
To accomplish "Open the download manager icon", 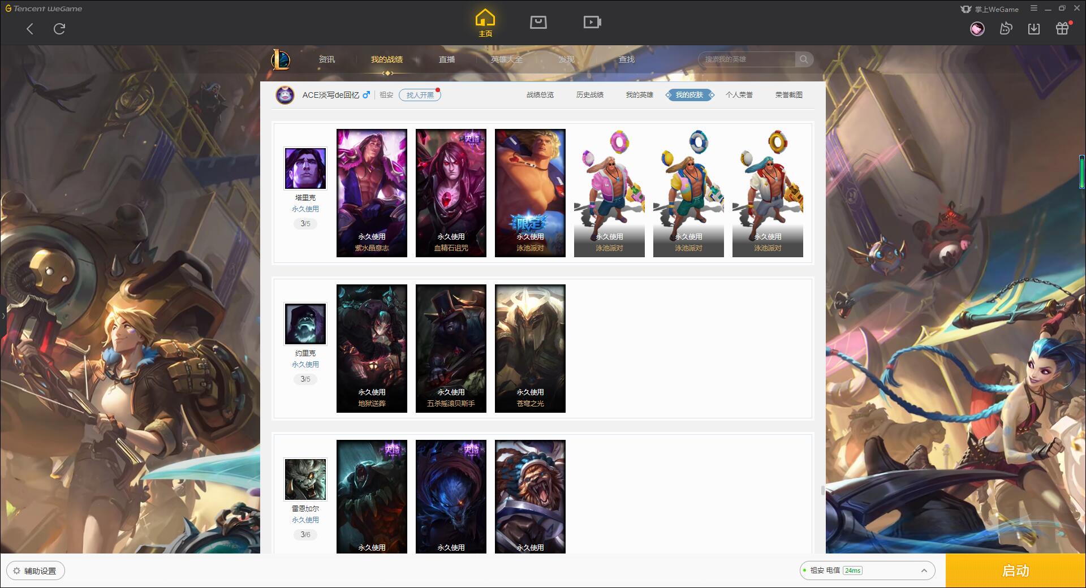I will point(1034,29).
